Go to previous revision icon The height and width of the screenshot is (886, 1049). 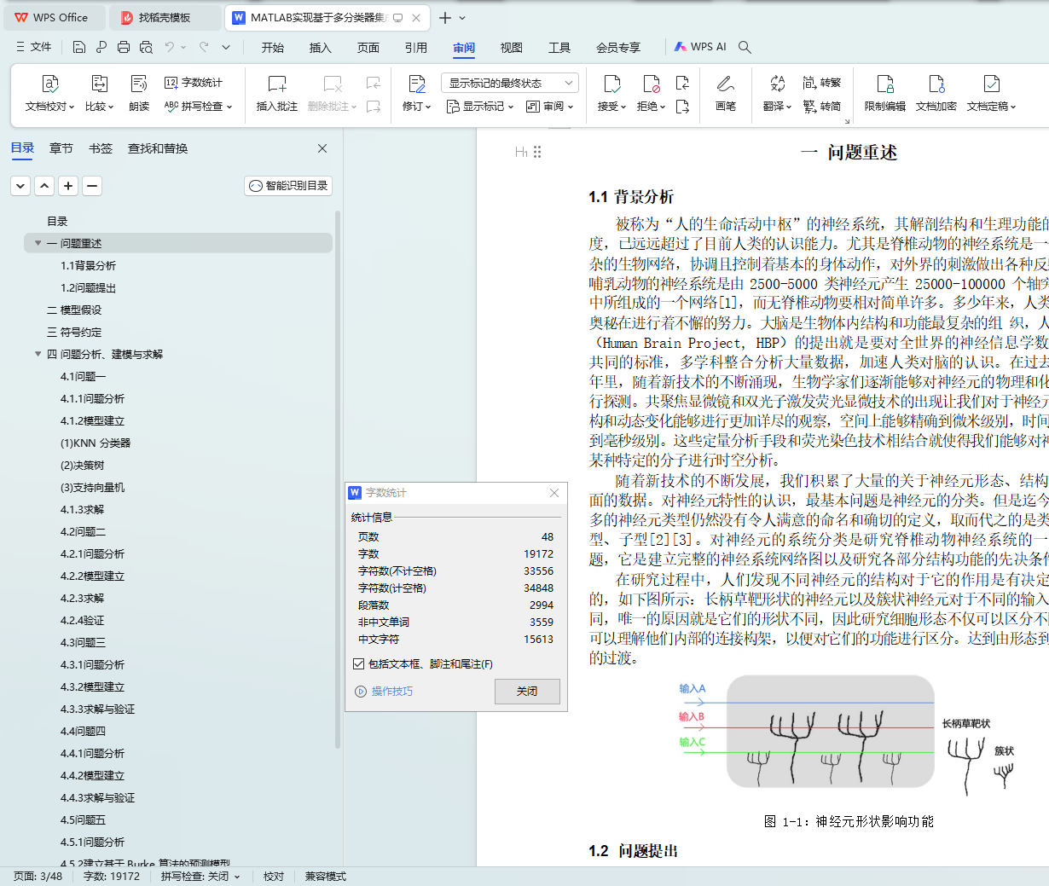pos(682,83)
